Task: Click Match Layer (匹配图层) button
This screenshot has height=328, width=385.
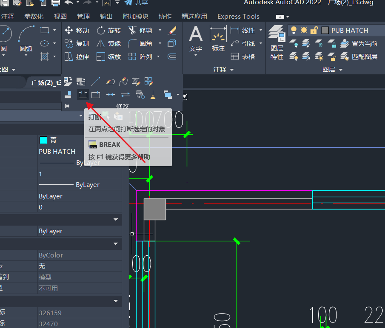Action: tap(359, 57)
